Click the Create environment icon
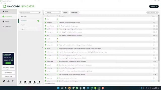The image size is (161, 90). pyautogui.click(x=21, y=82)
